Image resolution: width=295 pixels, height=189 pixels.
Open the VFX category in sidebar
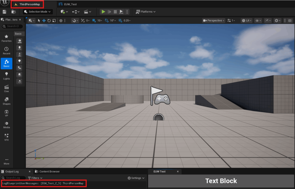pyautogui.click(x=6, y=136)
